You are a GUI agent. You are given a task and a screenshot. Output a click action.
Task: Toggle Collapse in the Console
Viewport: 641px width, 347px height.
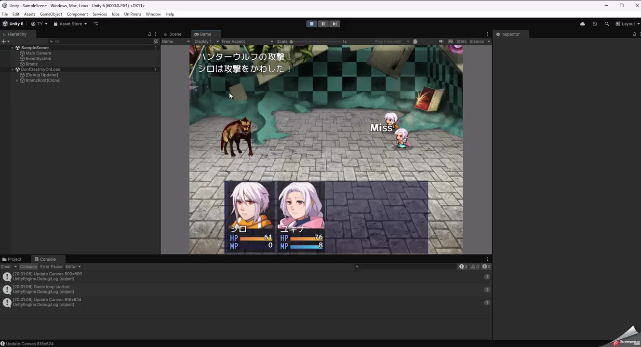point(28,267)
